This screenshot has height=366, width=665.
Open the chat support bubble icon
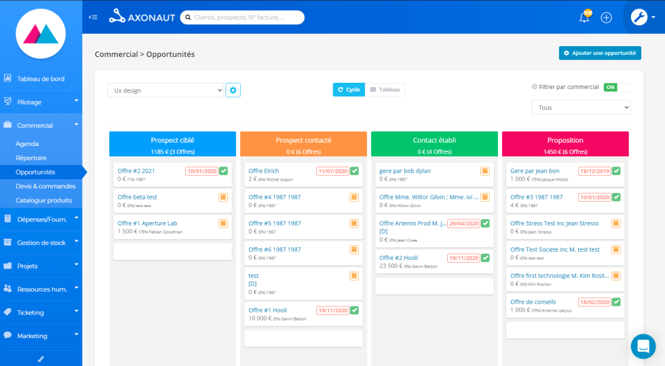643,346
